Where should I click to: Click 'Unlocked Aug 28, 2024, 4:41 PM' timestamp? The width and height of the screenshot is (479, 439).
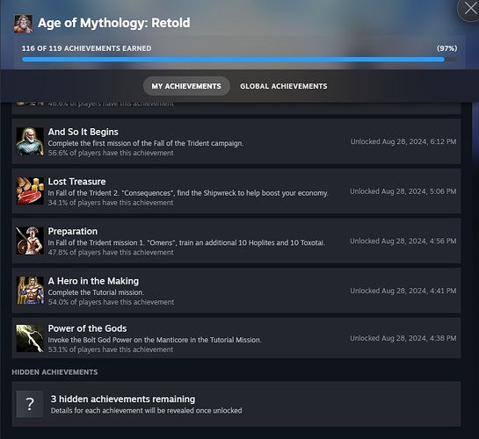point(403,291)
